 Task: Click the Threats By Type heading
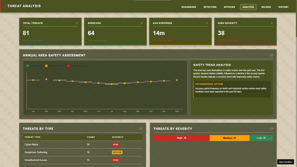(38, 129)
